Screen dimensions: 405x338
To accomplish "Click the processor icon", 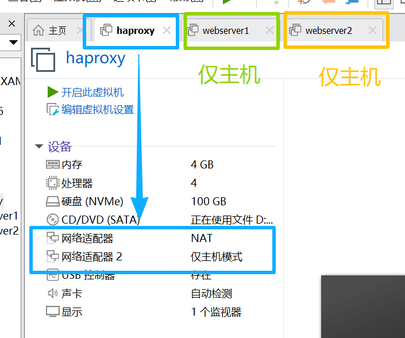I will (x=53, y=183).
